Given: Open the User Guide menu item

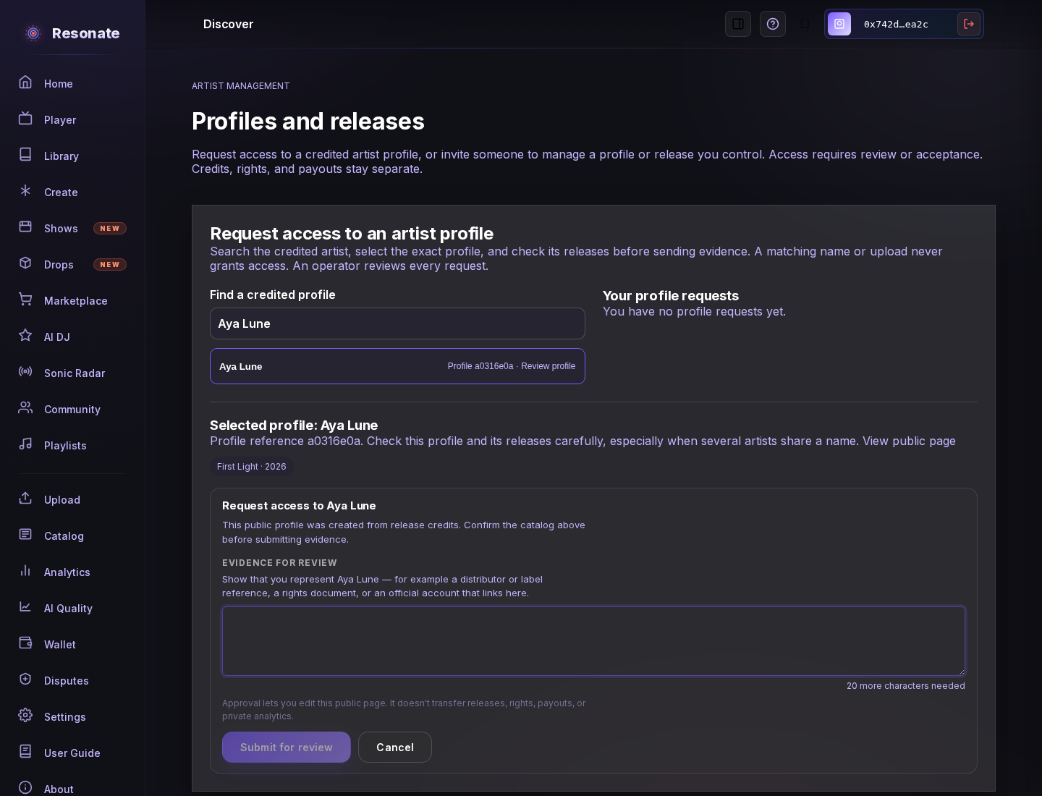Looking at the screenshot, I should coord(72,753).
